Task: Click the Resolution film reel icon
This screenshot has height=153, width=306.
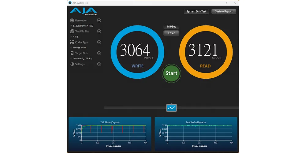Action: 72,21
